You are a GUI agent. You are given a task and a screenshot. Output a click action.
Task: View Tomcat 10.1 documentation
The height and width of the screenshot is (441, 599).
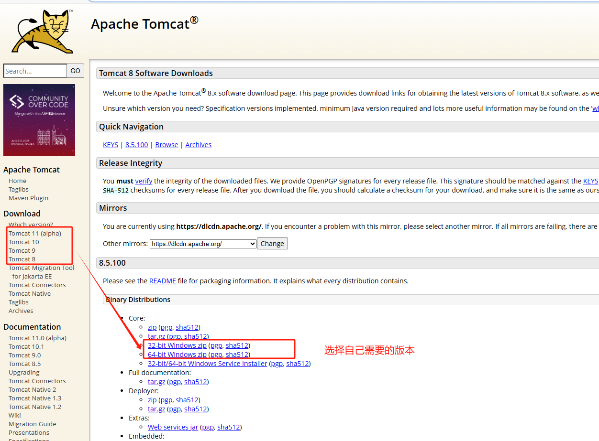[x=26, y=347]
